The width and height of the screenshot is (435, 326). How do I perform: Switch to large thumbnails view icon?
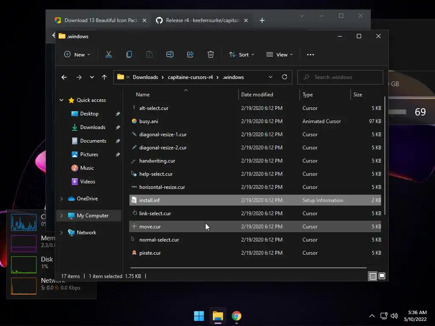[x=382, y=276]
